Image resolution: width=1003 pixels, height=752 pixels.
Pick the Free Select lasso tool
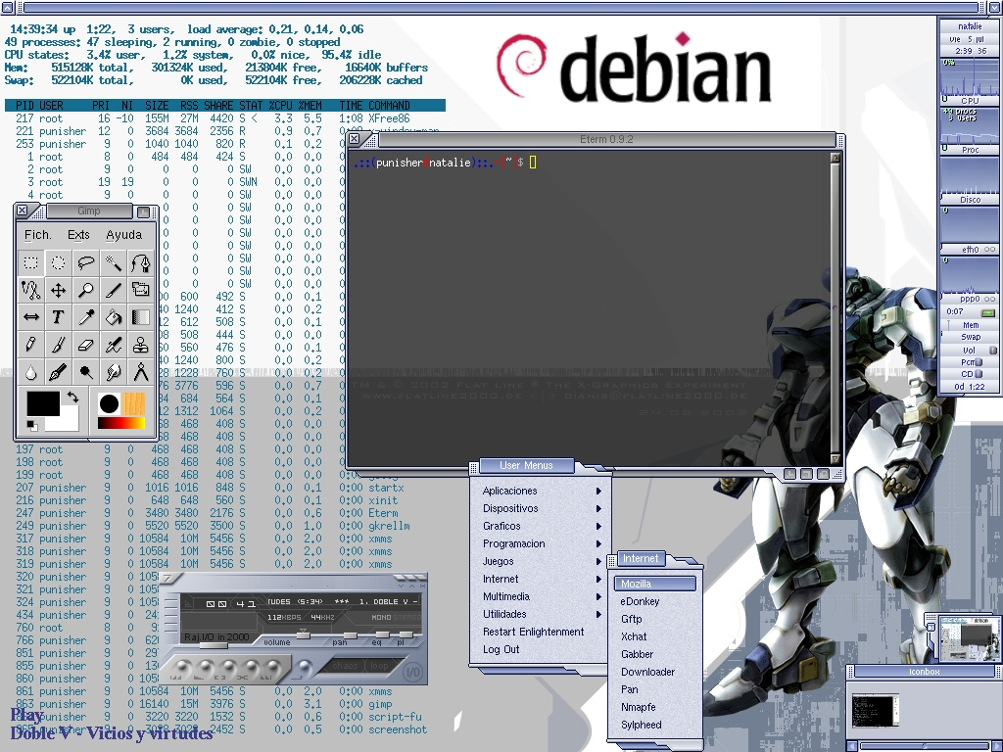[86, 262]
